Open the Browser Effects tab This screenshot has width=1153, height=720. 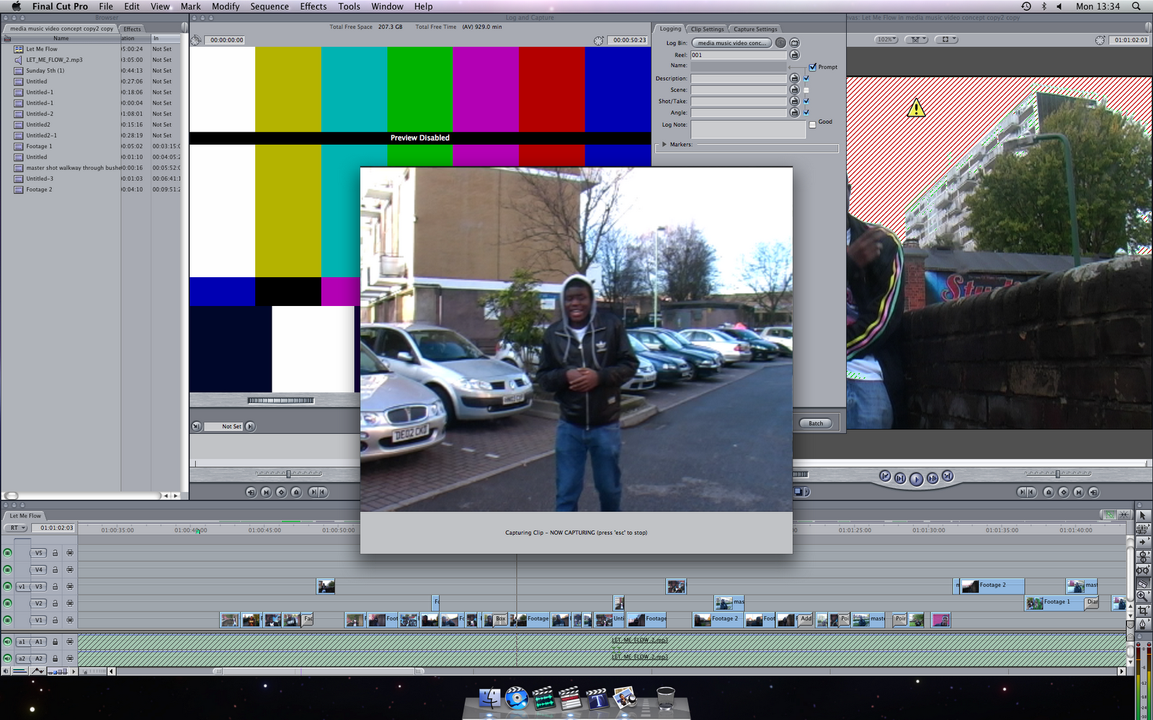[x=132, y=29]
